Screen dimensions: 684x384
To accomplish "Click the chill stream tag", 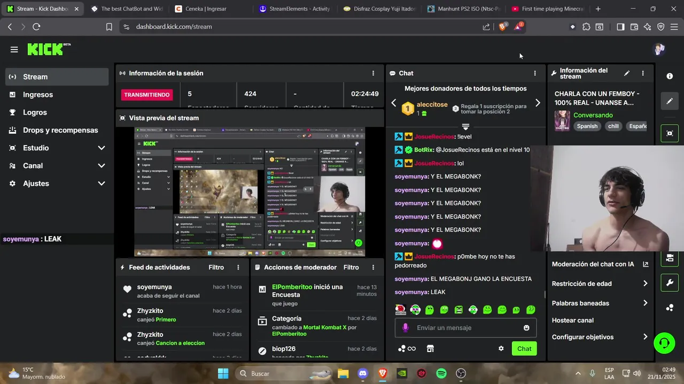I will click(613, 126).
